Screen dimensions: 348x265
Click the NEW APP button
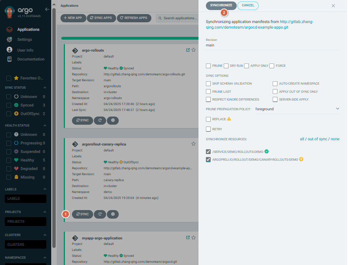pos(73,18)
